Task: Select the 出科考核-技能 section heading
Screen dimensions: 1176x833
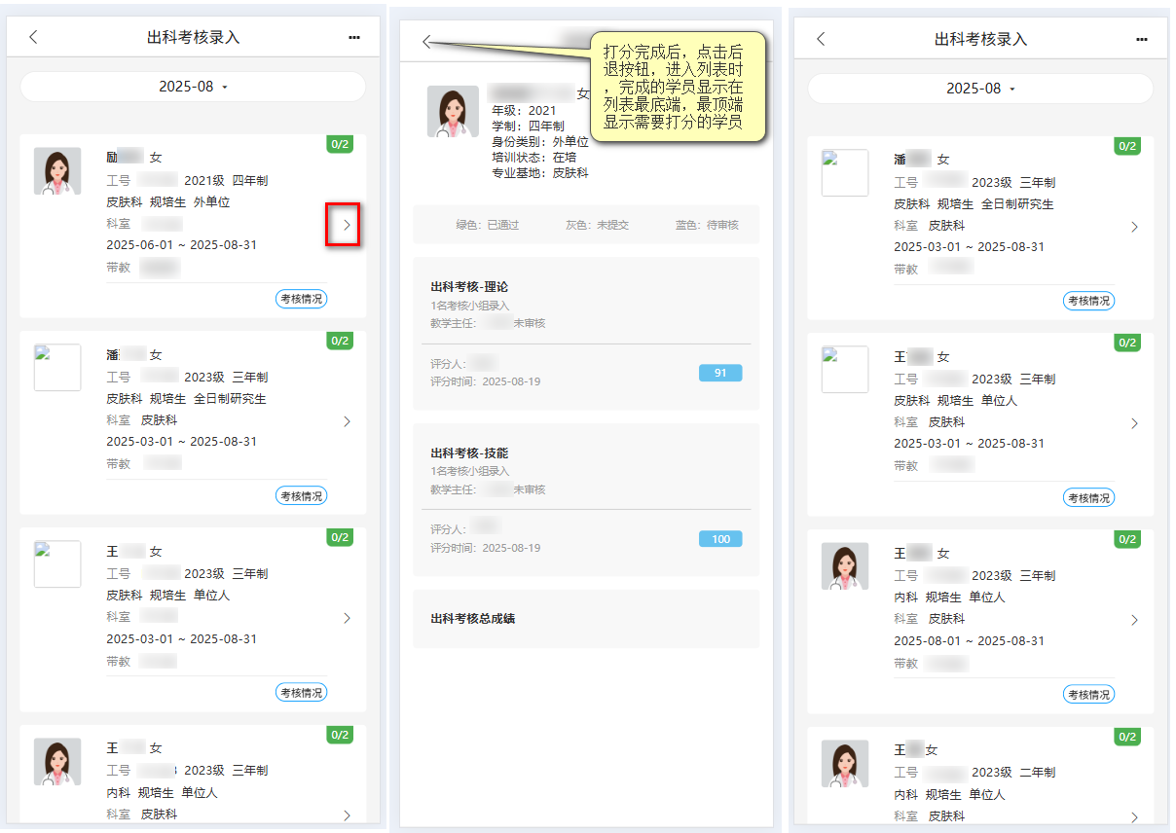Action: [x=469, y=453]
